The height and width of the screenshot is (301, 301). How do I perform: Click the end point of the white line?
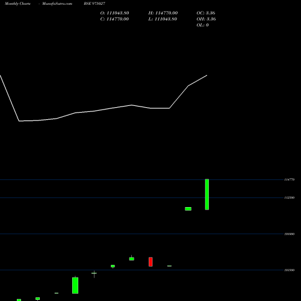(207, 75)
